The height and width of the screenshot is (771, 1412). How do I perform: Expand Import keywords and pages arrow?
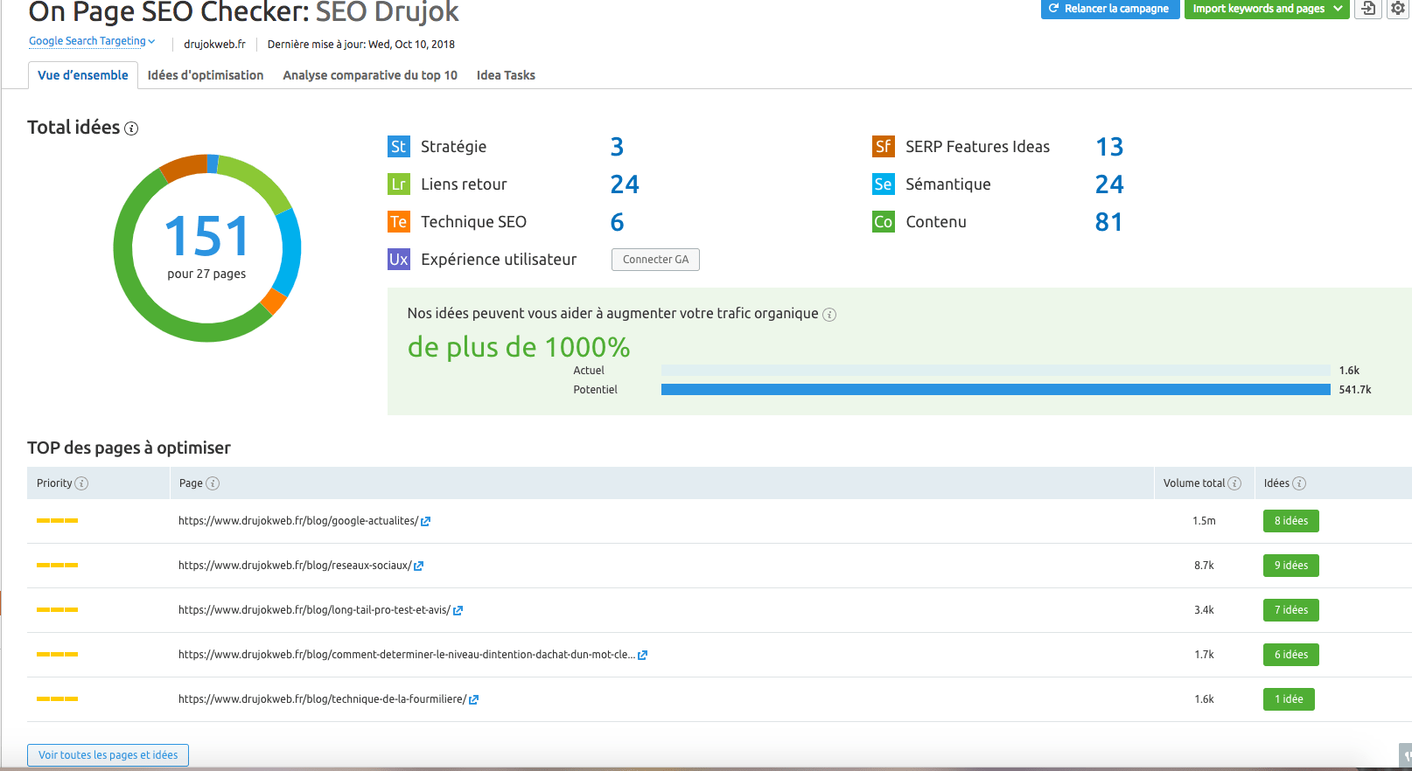pos(1338,9)
